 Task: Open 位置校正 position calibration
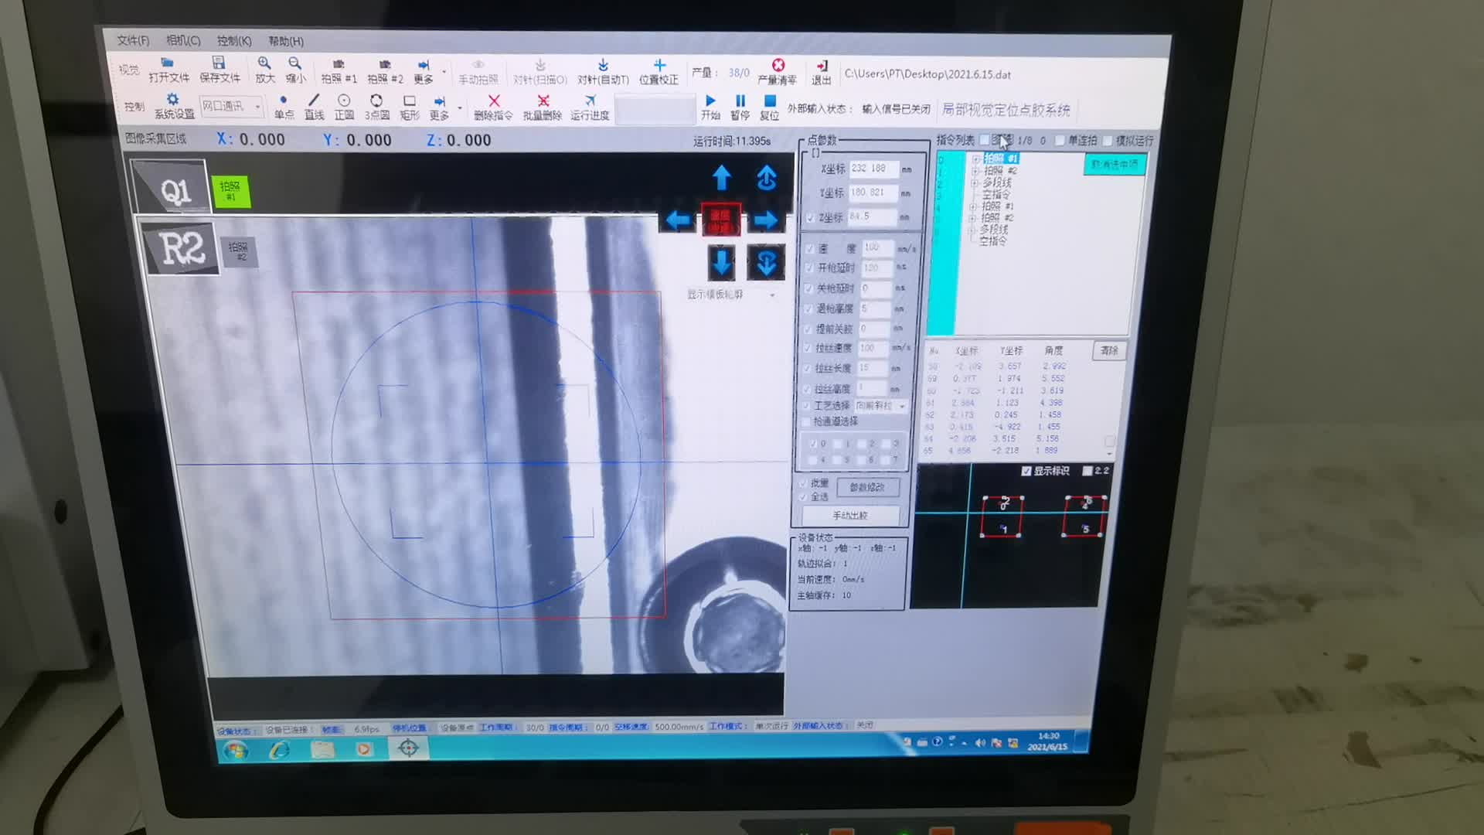[659, 72]
